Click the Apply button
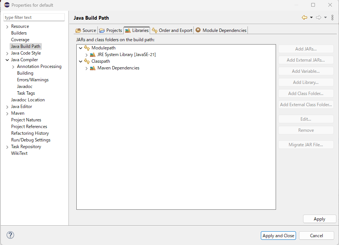Viewport: 339px width, 245px height. pyautogui.click(x=319, y=219)
